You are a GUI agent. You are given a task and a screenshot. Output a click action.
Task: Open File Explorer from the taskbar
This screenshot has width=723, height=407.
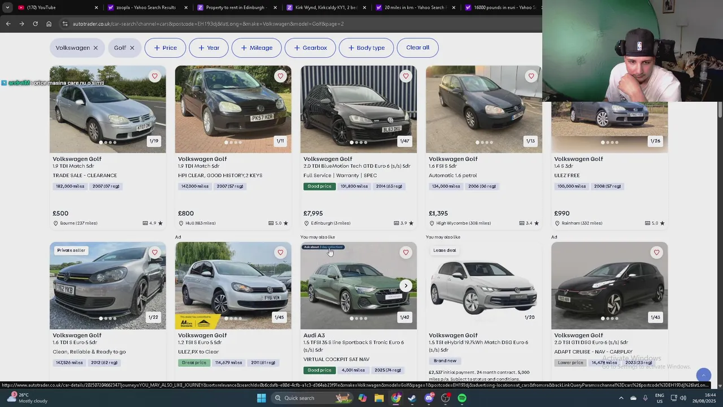click(379, 398)
